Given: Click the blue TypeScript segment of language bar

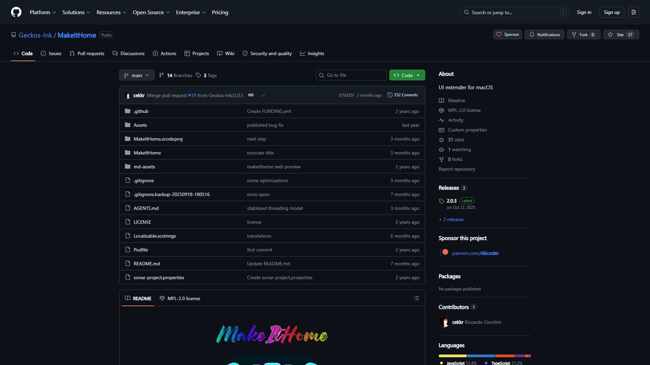Looking at the screenshot, I should [x=481, y=356].
